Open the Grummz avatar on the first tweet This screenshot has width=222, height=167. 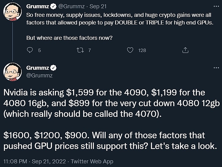pos(12,12)
